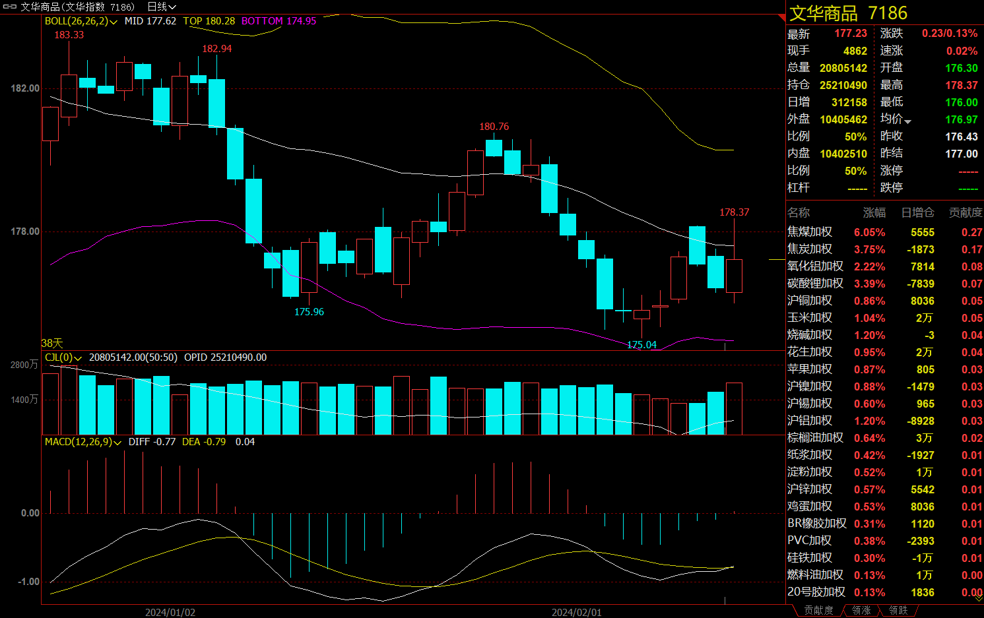Select the 焦煤加权 row
The width and height of the screenshot is (984, 618).
click(884, 232)
